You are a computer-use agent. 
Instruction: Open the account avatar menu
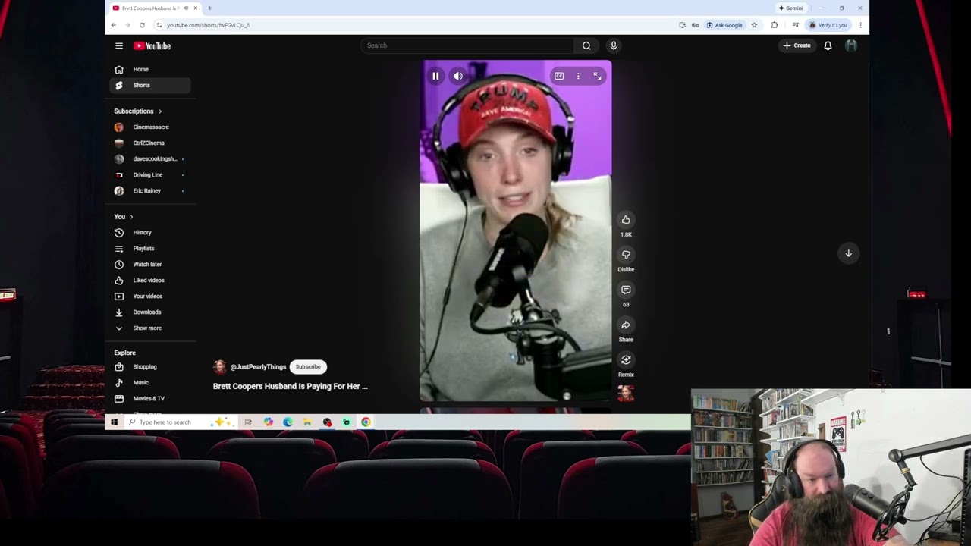pos(851,45)
